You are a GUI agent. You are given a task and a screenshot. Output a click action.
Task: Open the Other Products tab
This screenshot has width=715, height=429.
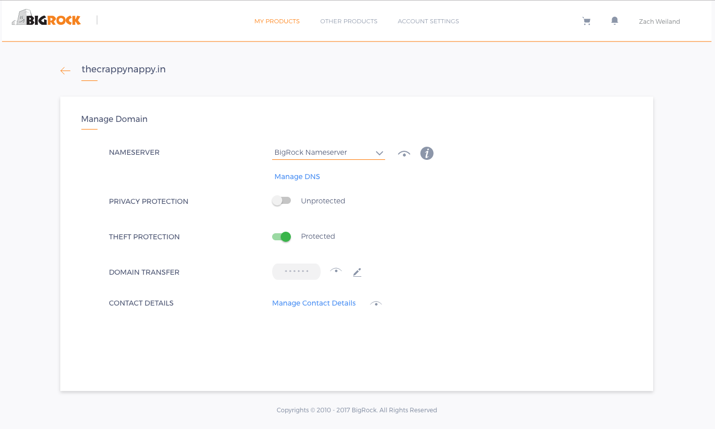point(349,21)
